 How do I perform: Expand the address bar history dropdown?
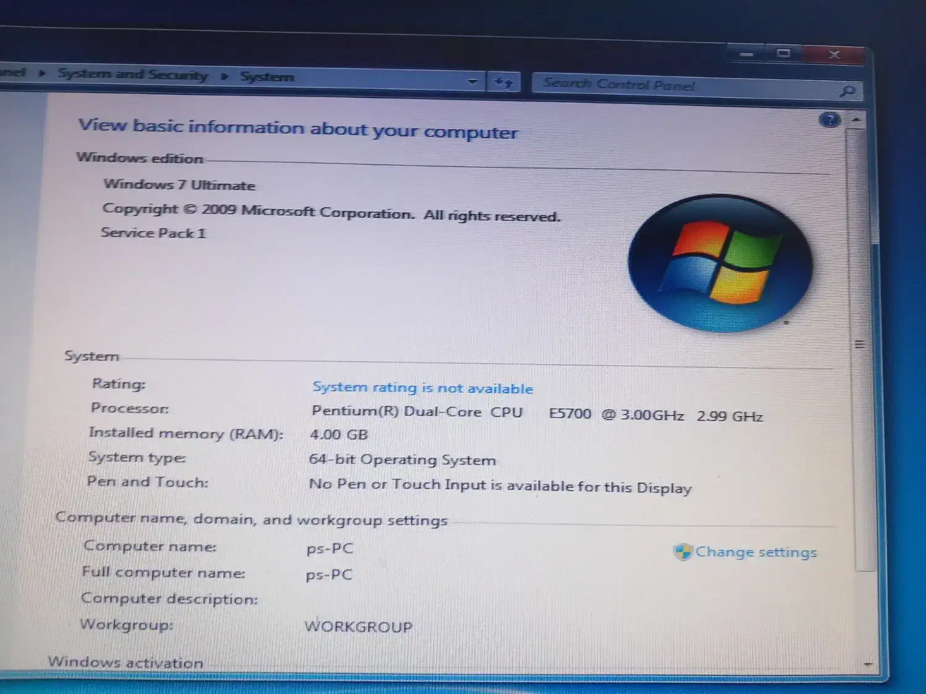pos(472,81)
